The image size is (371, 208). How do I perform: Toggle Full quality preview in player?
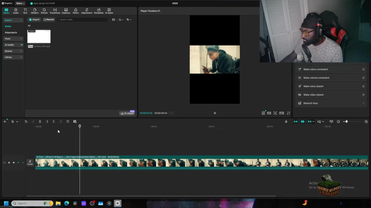[x=269, y=113]
